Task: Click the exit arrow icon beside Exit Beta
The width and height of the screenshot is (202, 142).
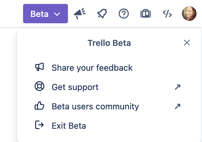Action: [40, 125]
